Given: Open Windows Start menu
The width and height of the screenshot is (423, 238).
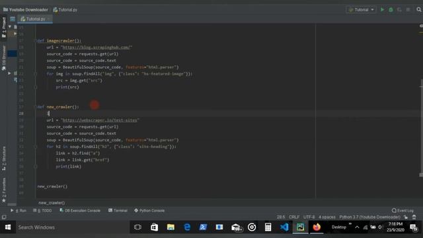Looking at the screenshot, I should [x=8, y=227].
